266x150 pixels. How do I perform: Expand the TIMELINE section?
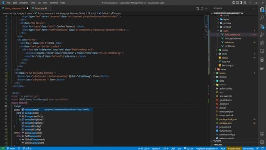[234, 145]
